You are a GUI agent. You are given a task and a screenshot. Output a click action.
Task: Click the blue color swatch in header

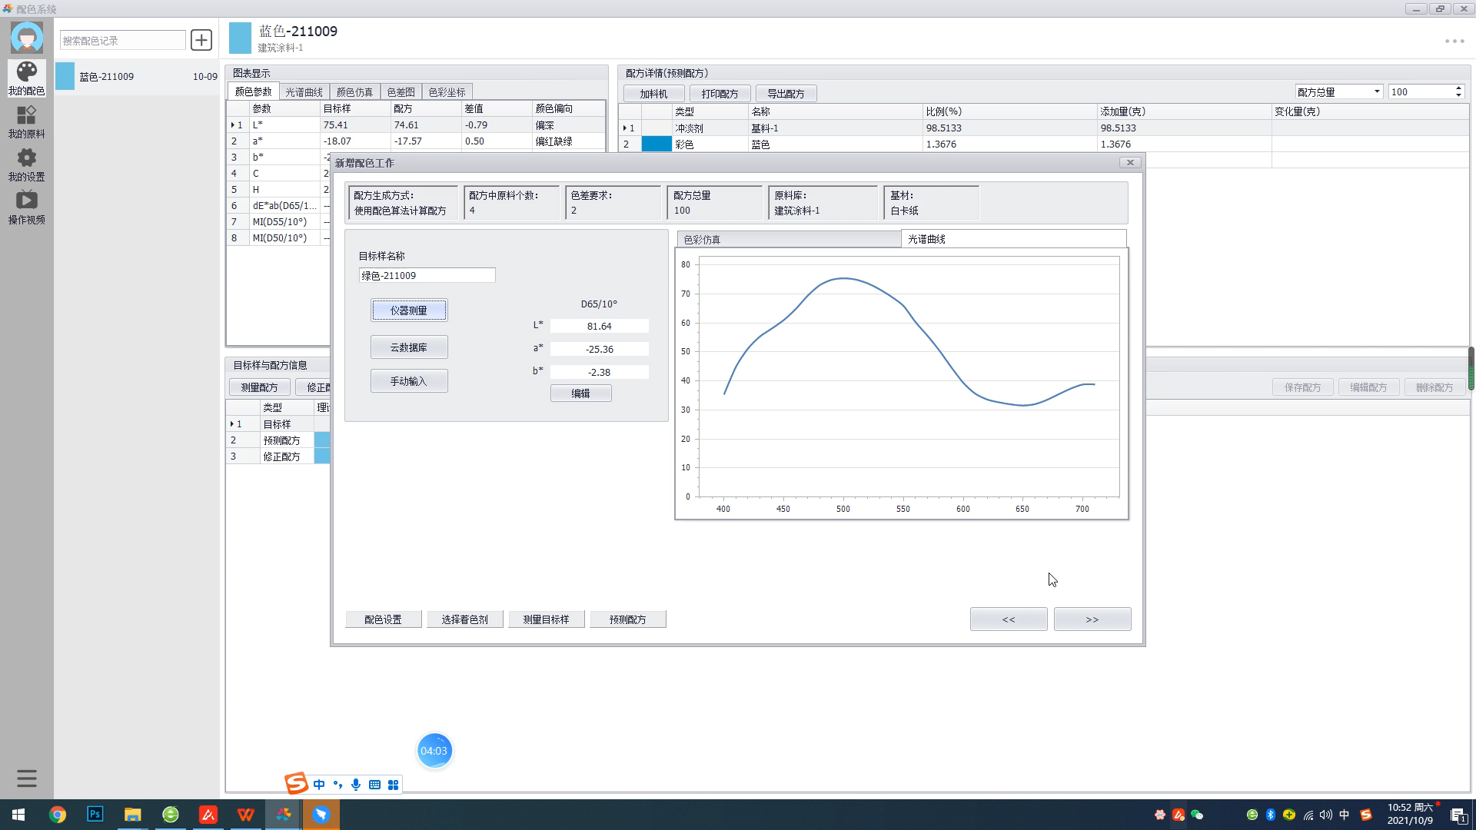(x=240, y=38)
